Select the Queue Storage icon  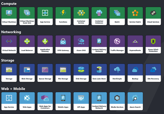coord(45,70)
